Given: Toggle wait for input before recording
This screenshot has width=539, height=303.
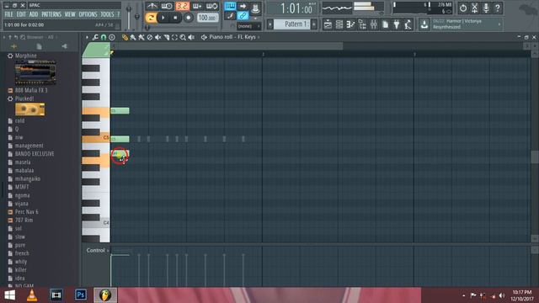Looking at the screenshot, I should click(x=167, y=6).
